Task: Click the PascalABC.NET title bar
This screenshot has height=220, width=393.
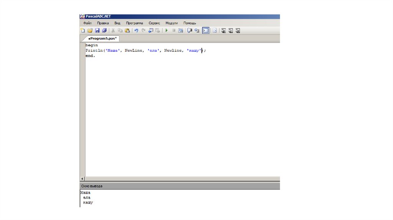Action: pos(180,16)
